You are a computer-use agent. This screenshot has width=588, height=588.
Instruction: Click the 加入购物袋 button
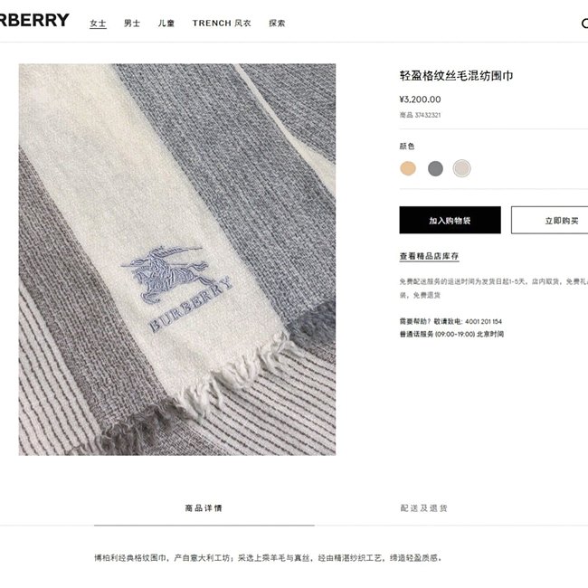[x=450, y=220]
